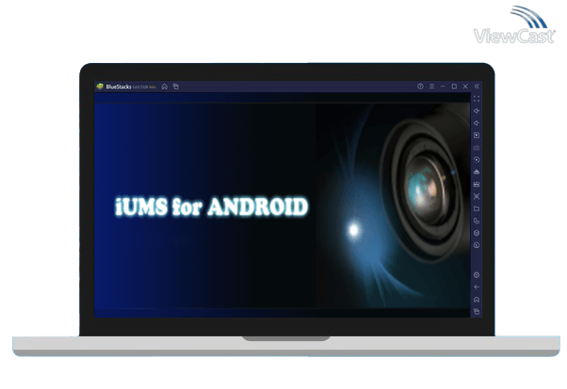Maximize the BlueStacks window
The height and width of the screenshot is (389, 567).
click(454, 86)
